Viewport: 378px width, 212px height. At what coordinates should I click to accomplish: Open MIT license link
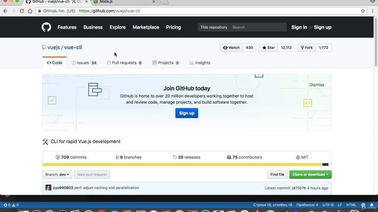(x=302, y=157)
